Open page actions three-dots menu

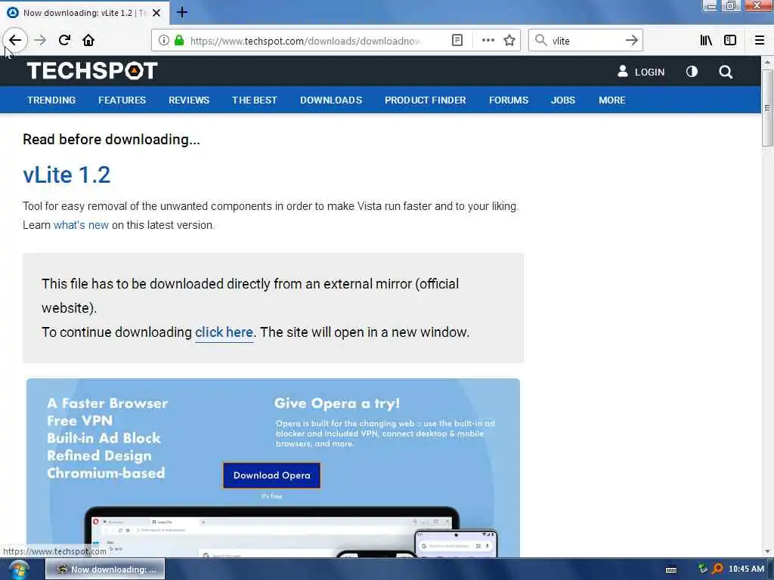488,41
